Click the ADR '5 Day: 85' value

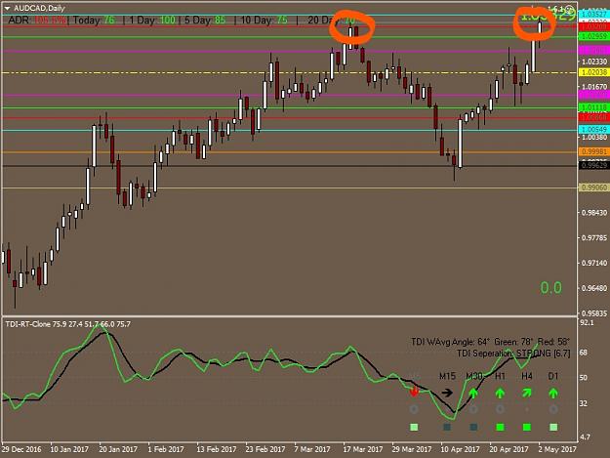(205, 20)
